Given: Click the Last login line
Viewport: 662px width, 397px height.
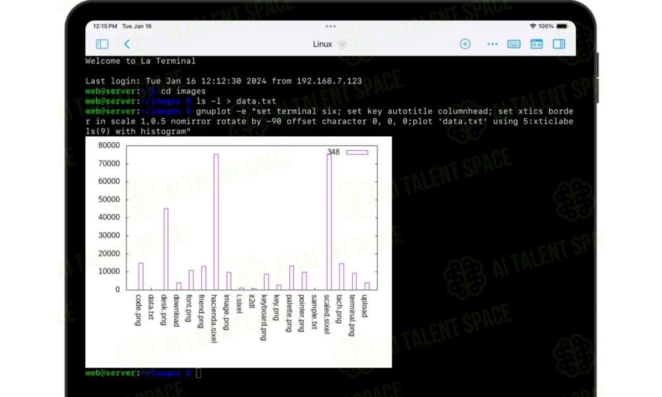Looking at the screenshot, I should (x=223, y=81).
